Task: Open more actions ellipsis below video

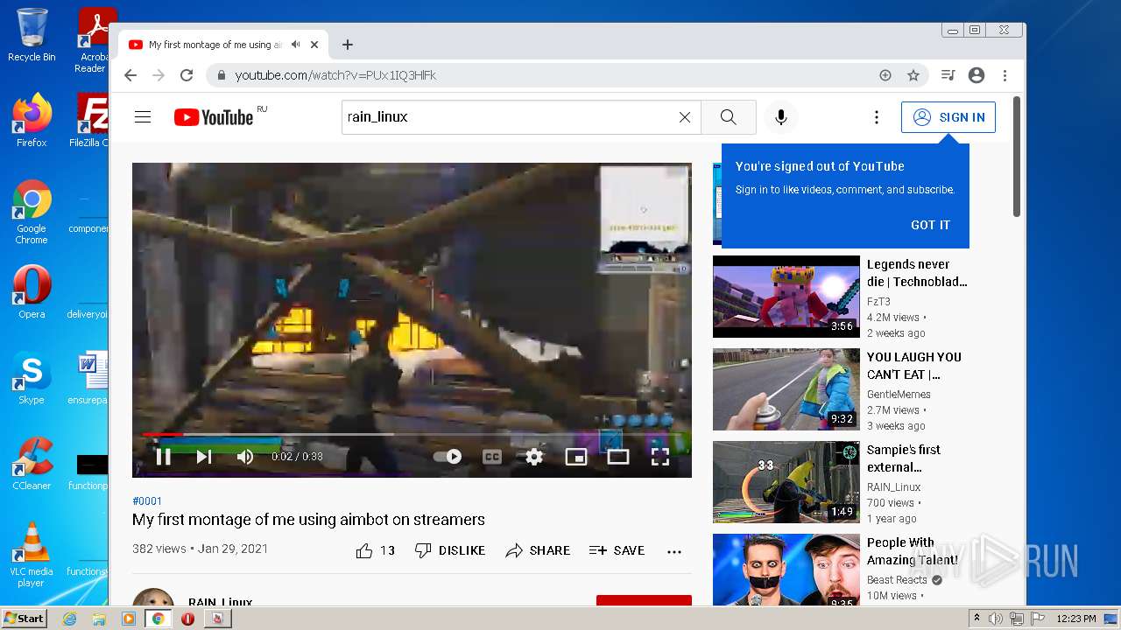Action: 673,551
